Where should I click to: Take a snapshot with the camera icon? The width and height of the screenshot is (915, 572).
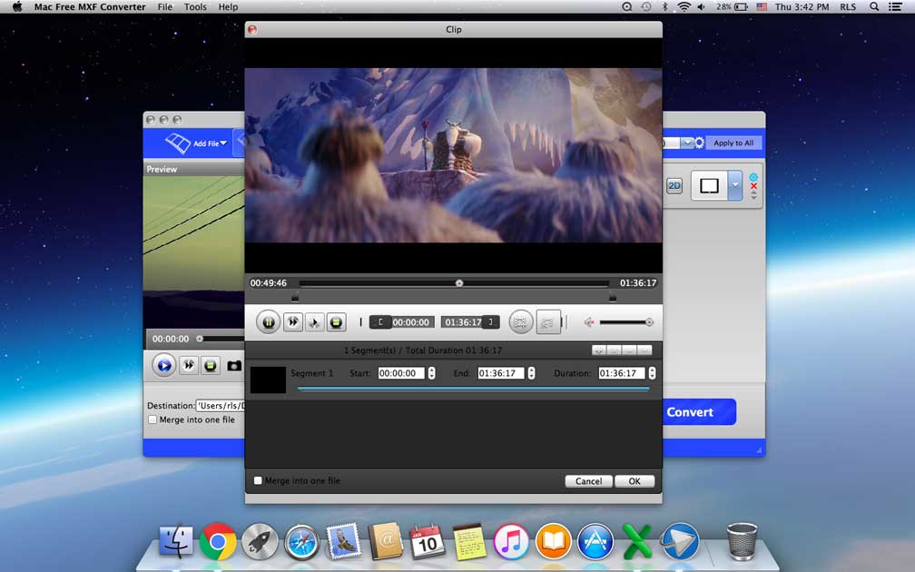(234, 366)
